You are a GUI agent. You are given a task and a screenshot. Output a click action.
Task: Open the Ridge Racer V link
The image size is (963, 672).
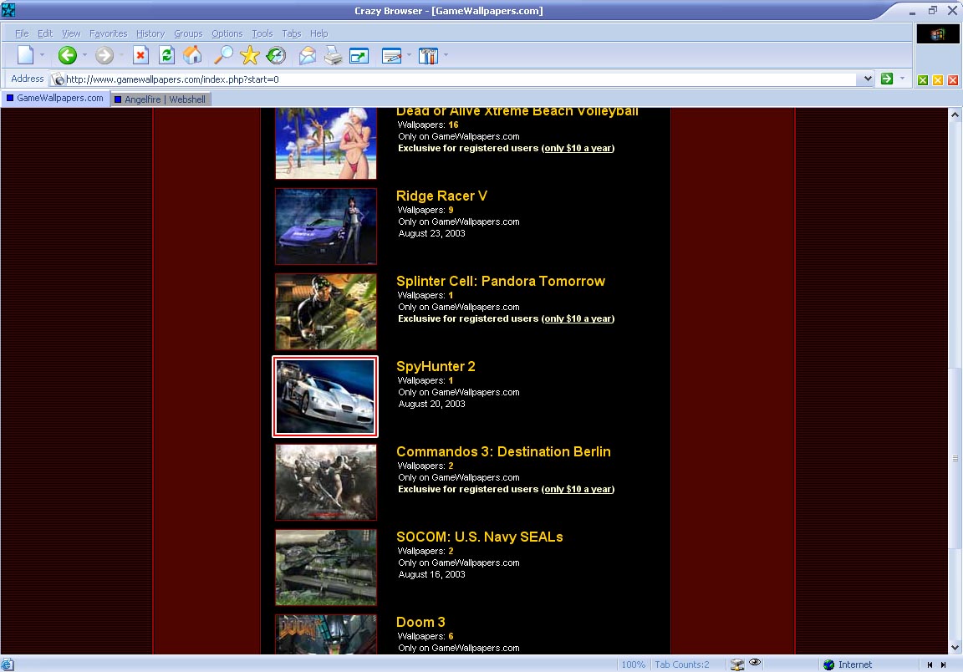441,196
